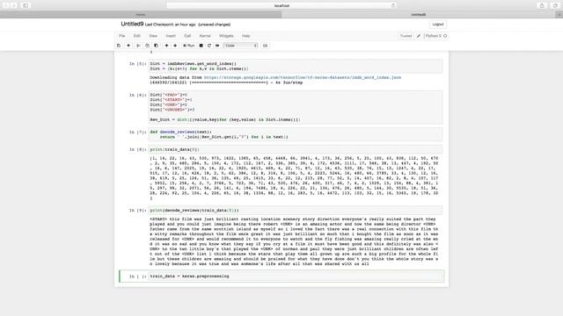Click the empty In [ ] prompt label
This screenshot has width=563, height=316.
click(138, 276)
